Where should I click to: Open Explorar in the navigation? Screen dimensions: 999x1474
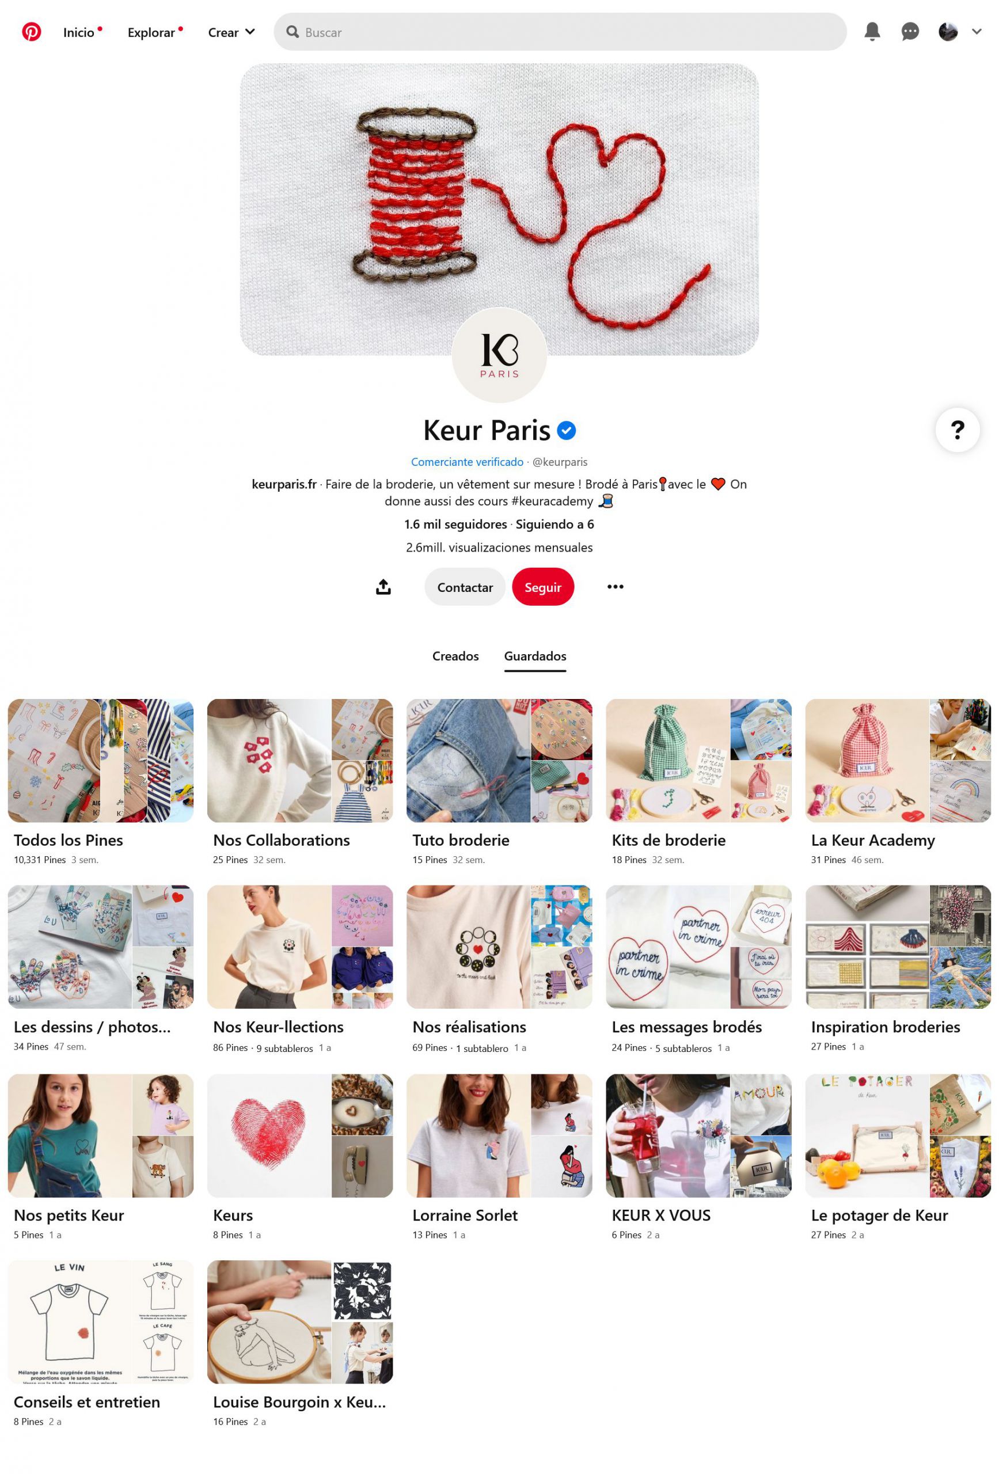[151, 32]
